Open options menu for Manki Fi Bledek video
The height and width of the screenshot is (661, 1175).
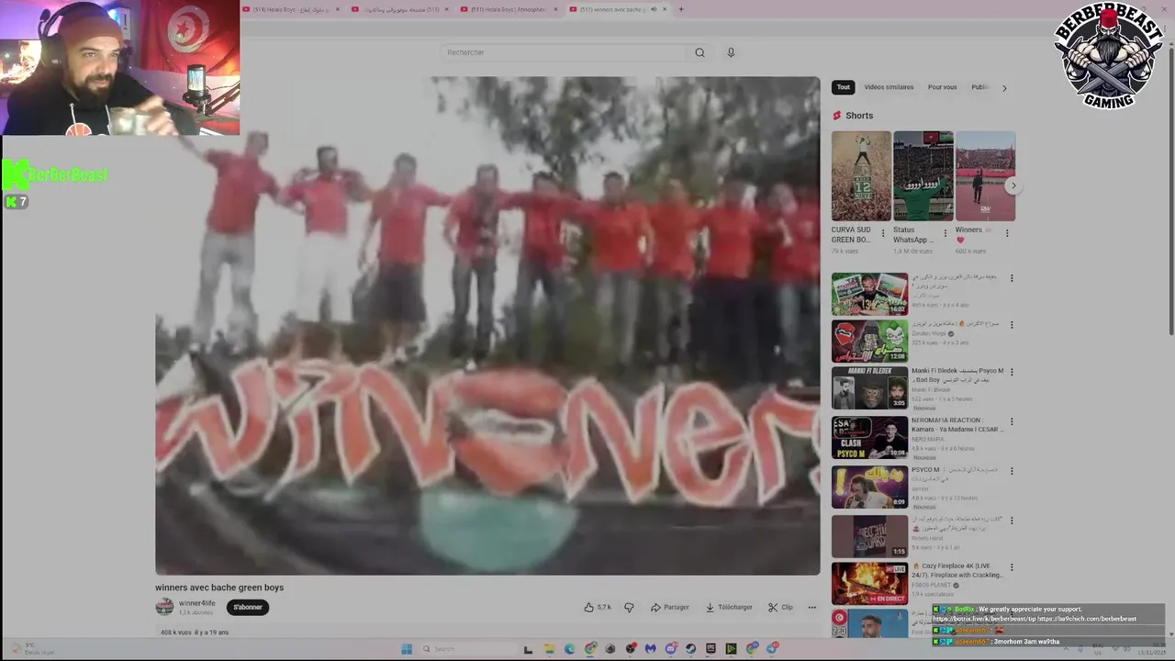1012,373
